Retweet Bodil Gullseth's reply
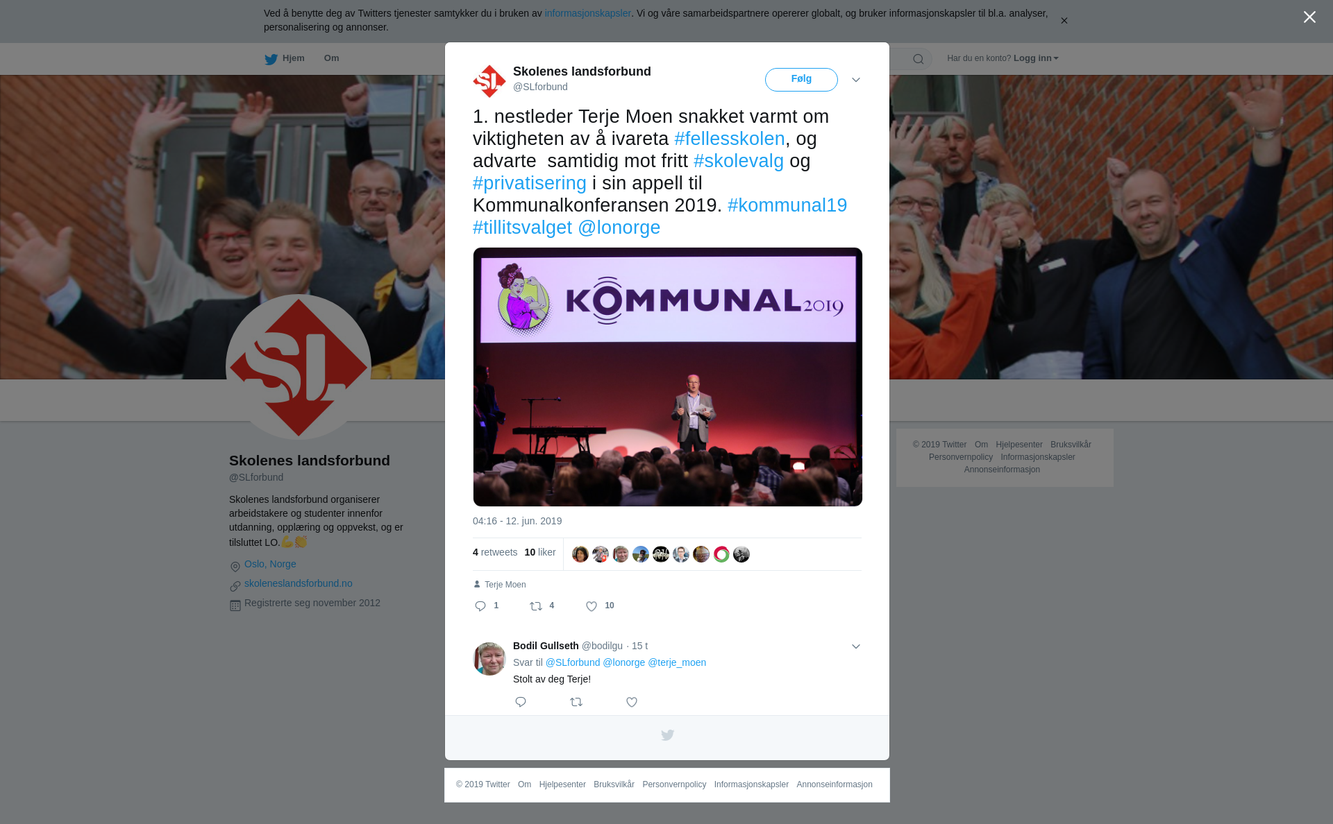1333x824 pixels. [576, 703]
